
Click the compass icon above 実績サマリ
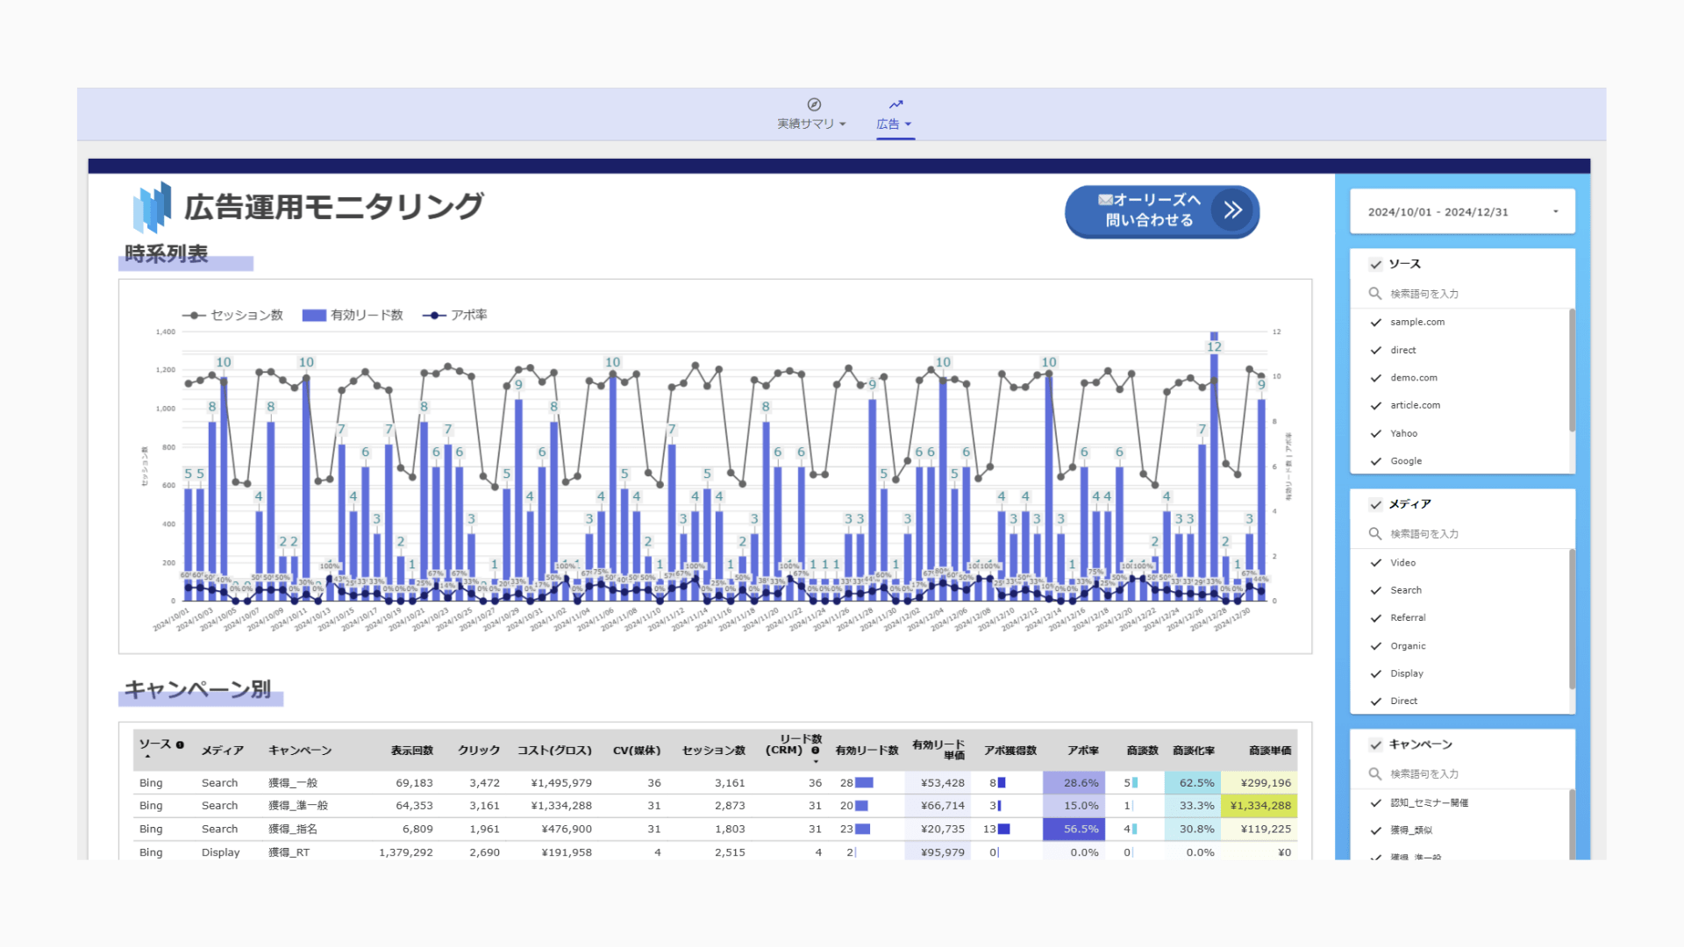click(813, 104)
